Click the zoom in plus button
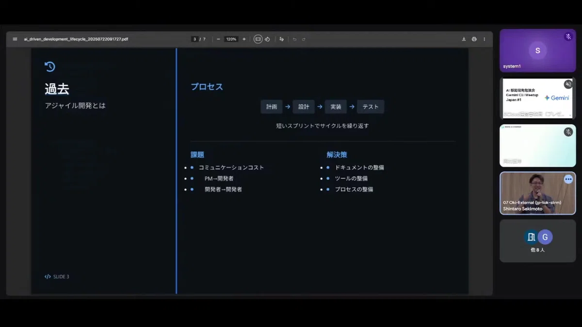Image resolution: width=582 pixels, height=327 pixels. point(244,39)
